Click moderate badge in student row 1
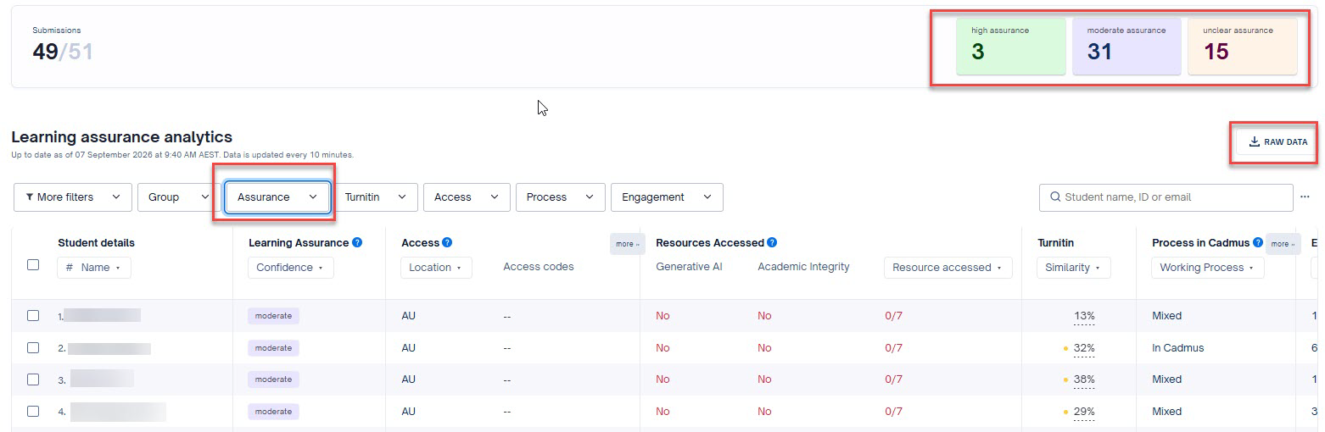 click(x=273, y=316)
